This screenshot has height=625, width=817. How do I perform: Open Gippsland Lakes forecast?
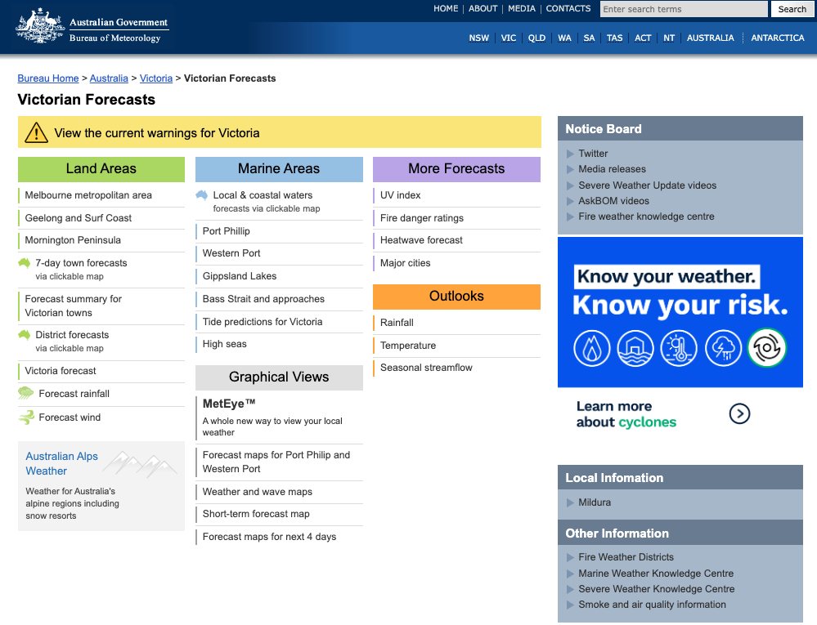click(x=240, y=276)
